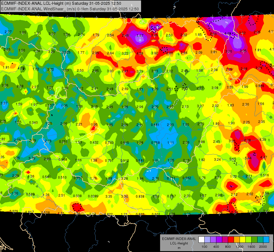Click the wind shear value 5.15
The image size is (274, 252).
pyautogui.click(x=233, y=159)
